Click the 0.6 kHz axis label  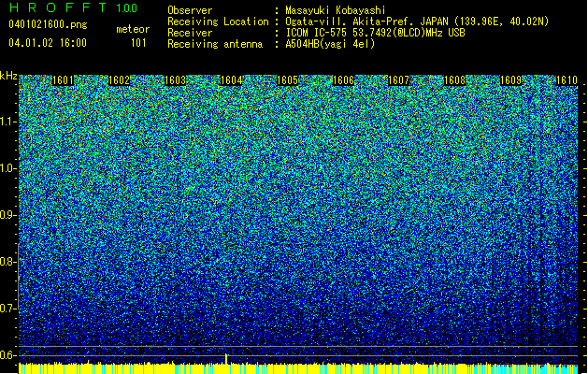[8, 355]
